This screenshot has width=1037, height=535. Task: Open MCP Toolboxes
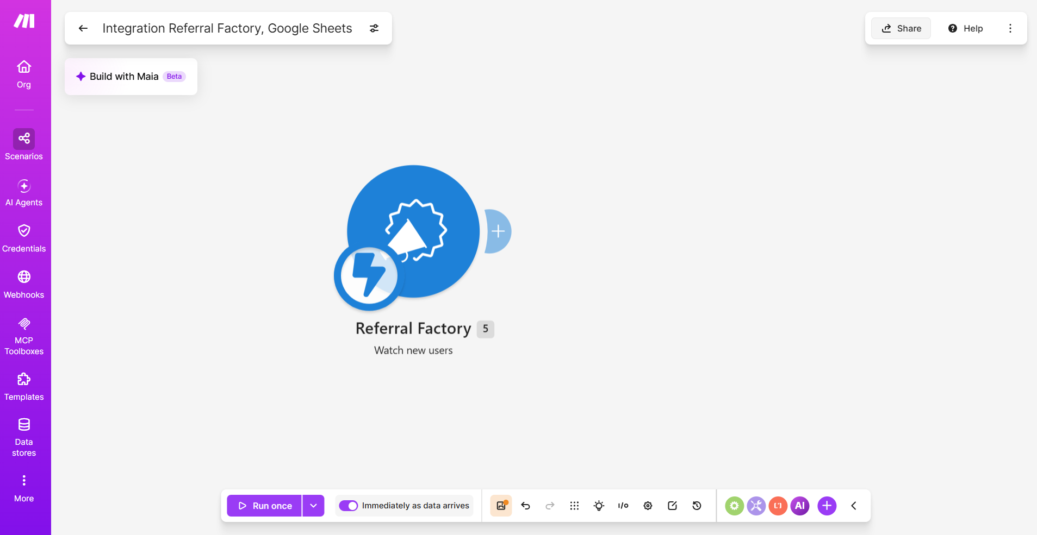[x=24, y=337]
